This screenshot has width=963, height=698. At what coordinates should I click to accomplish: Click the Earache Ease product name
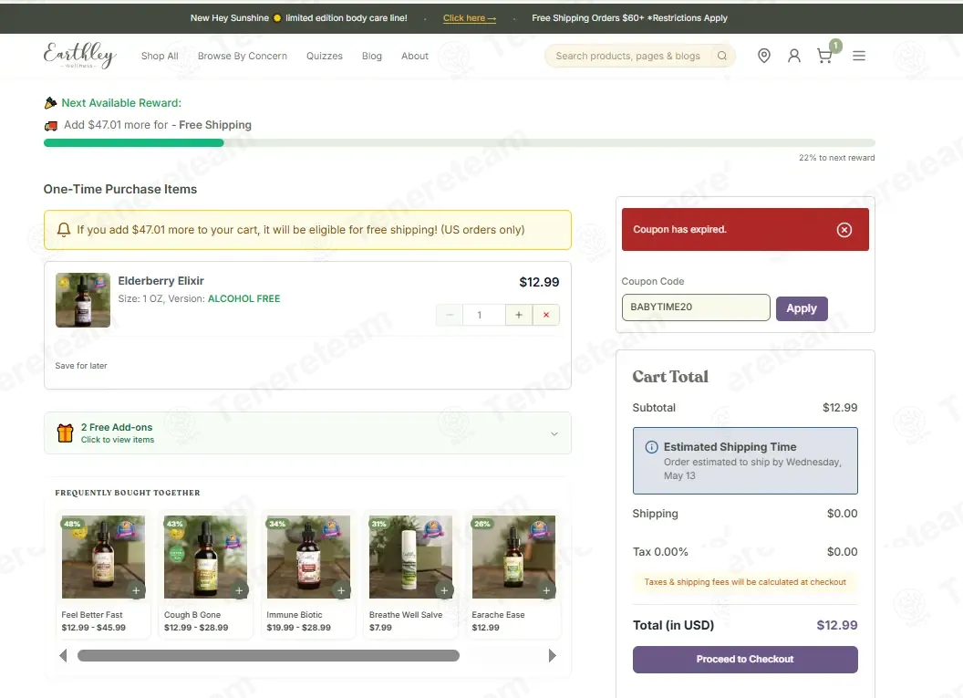[x=498, y=614]
